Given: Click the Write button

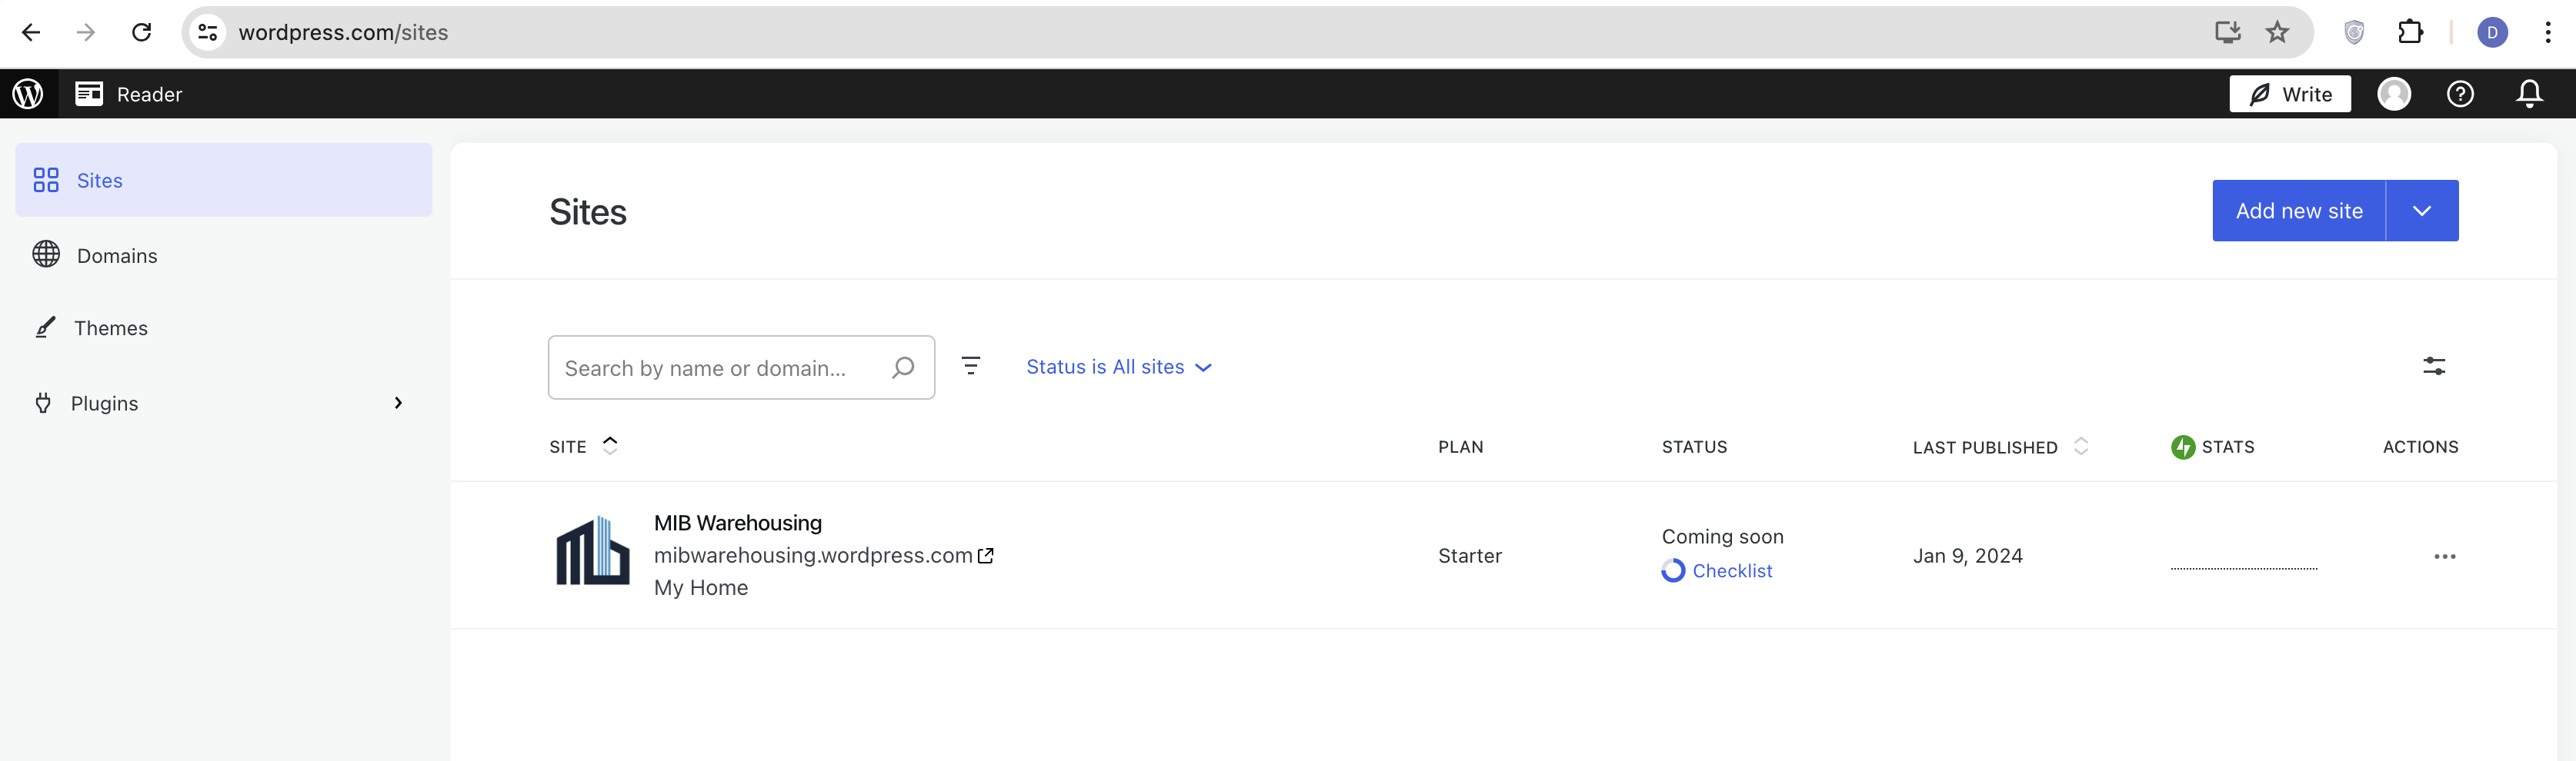Looking at the screenshot, I should (2290, 94).
